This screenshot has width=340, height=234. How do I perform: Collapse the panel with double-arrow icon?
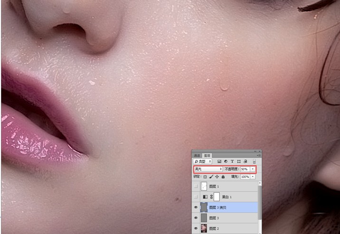pyautogui.click(x=255, y=151)
